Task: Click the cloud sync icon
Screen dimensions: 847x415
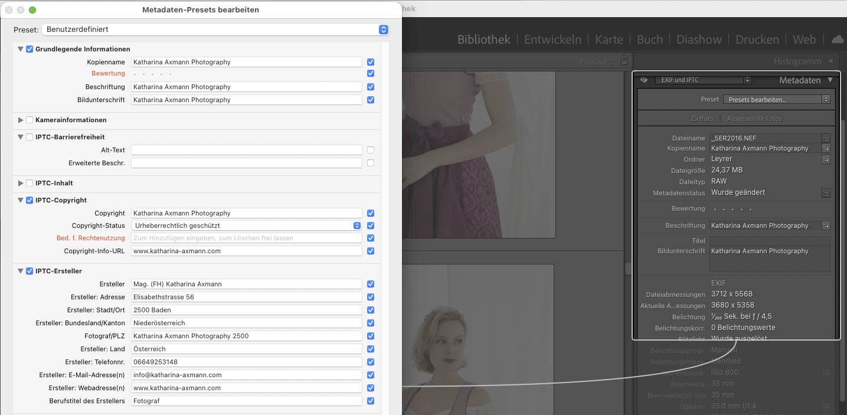Action: point(838,40)
